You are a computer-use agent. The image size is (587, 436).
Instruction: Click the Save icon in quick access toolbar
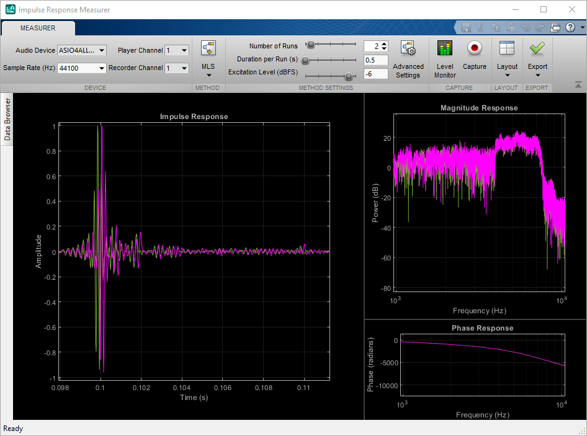click(x=465, y=27)
